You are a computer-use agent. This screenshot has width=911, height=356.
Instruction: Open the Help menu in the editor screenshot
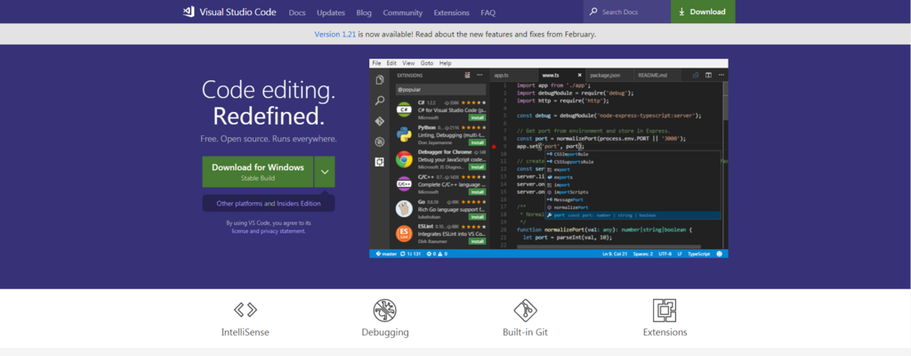click(x=446, y=63)
